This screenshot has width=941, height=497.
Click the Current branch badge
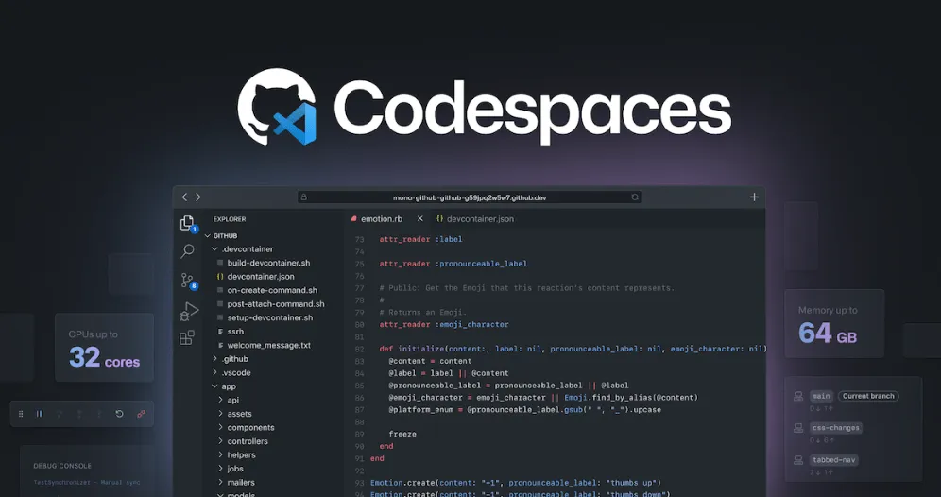pos(868,396)
